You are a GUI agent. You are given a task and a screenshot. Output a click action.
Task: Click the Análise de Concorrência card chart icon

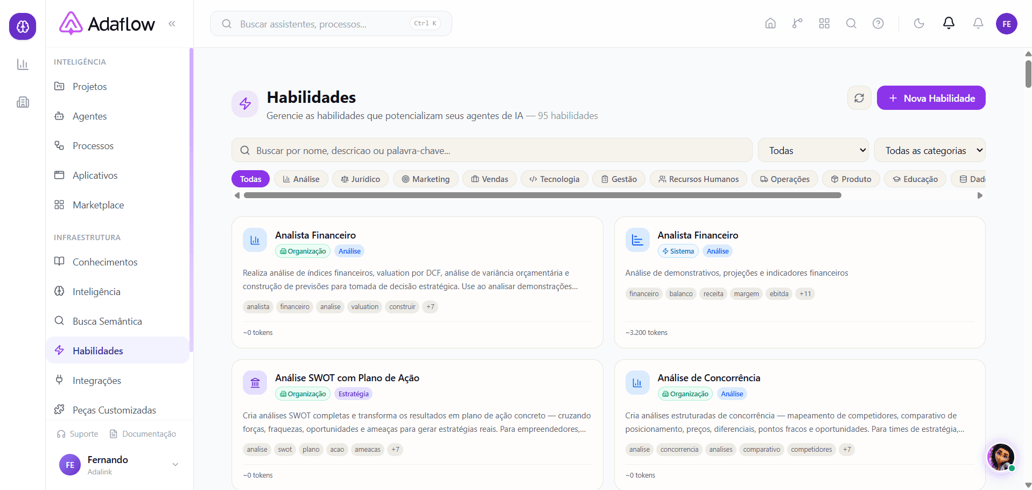click(637, 383)
